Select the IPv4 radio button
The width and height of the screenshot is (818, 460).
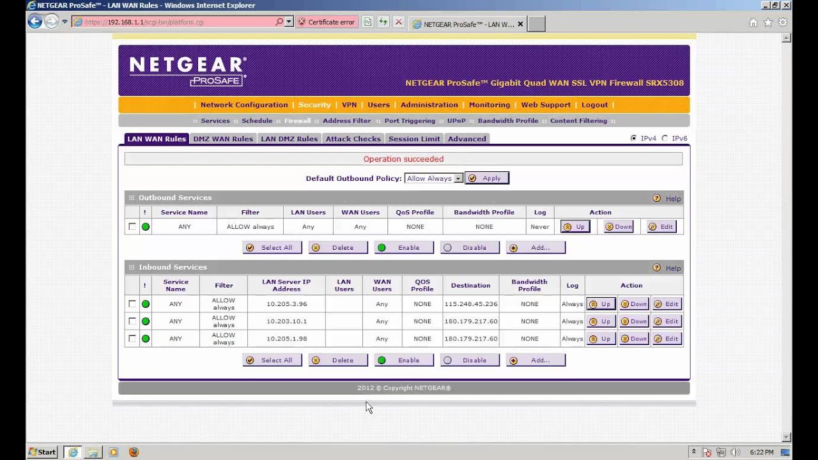[634, 138]
